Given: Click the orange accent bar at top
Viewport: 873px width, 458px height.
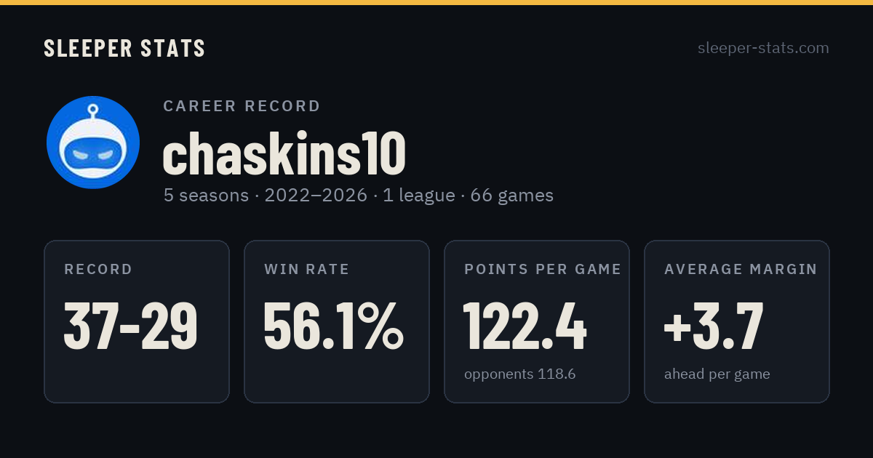Looking at the screenshot, I should pos(436,2).
